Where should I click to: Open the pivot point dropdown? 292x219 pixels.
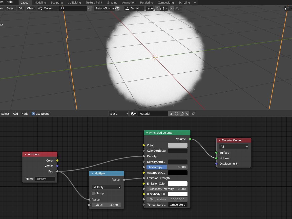pos(150,8)
